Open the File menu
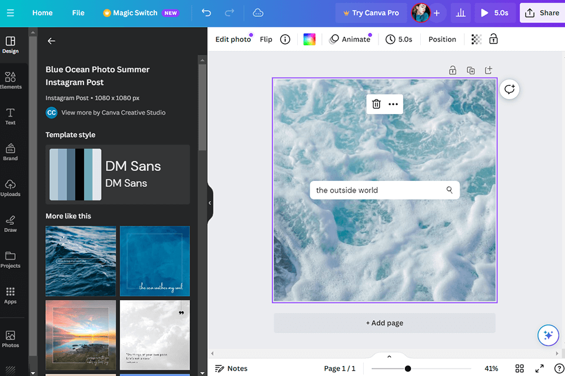The height and width of the screenshot is (376, 565). (78, 13)
